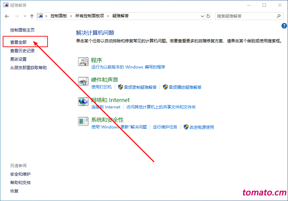Expand the chevron after 所有控制面板项 breadcrumb
Image resolution: width=288 pixels, height=201 pixels.
pyautogui.click(x=108, y=16)
